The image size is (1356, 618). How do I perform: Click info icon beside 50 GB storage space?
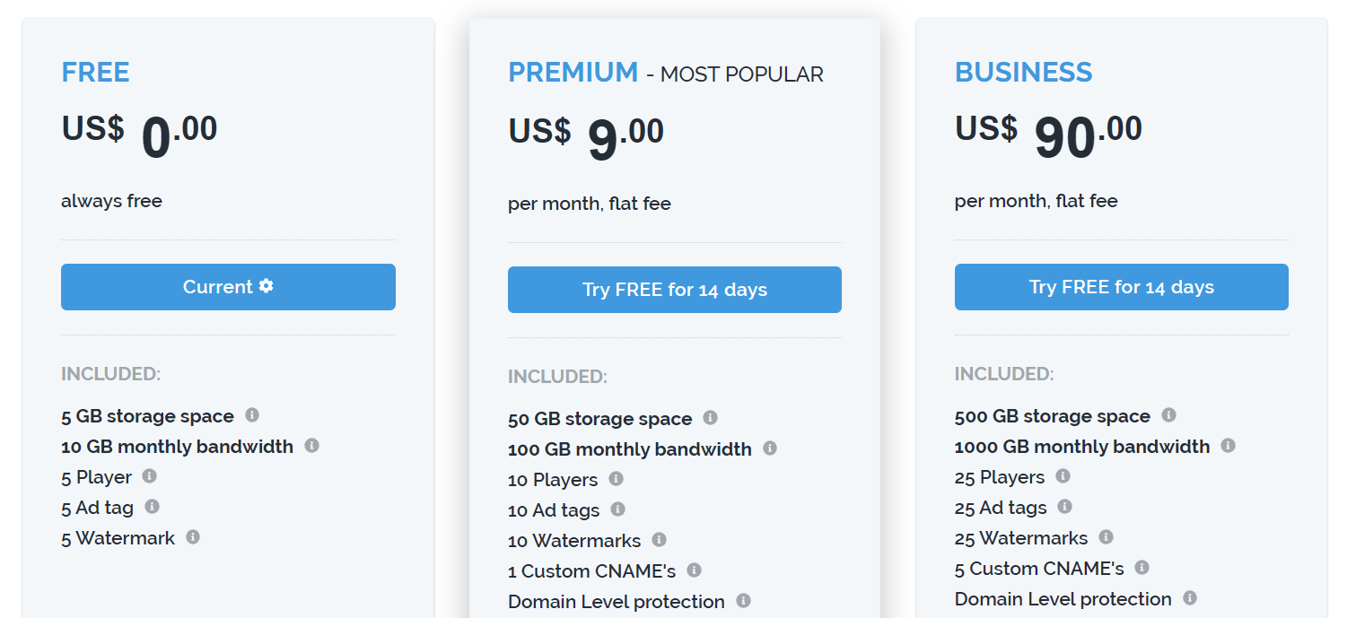710,418
